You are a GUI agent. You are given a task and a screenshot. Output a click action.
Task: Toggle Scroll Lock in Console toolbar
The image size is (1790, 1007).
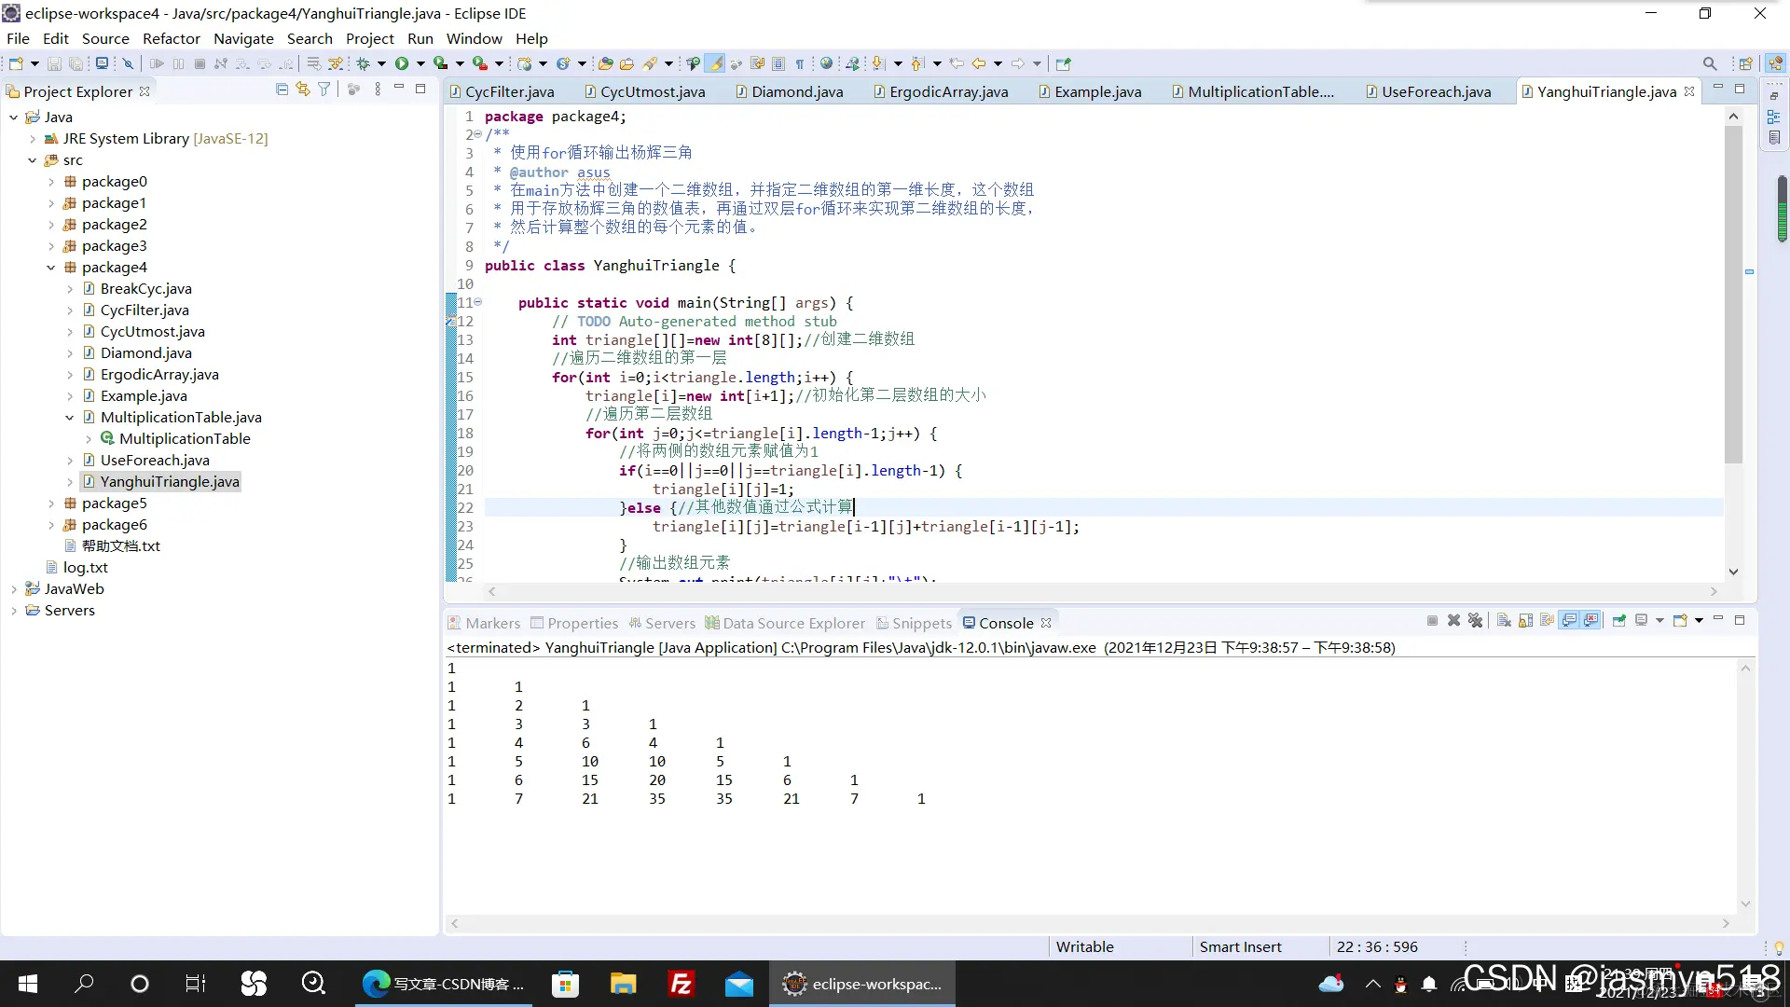[1525, 621]
